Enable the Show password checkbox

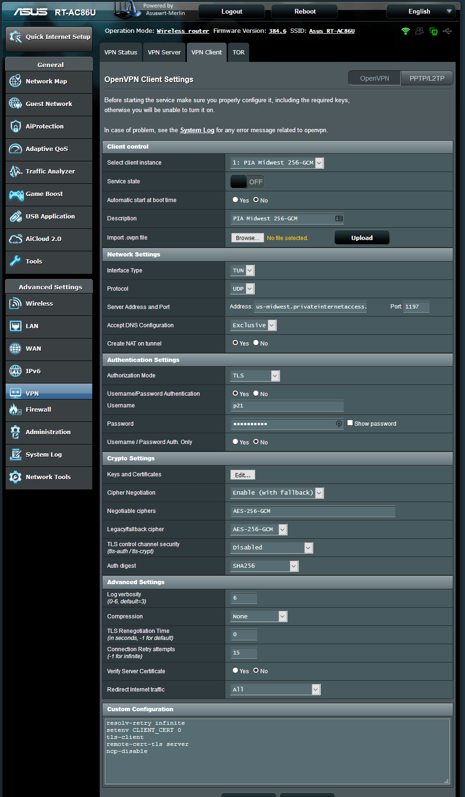(350, 423)
